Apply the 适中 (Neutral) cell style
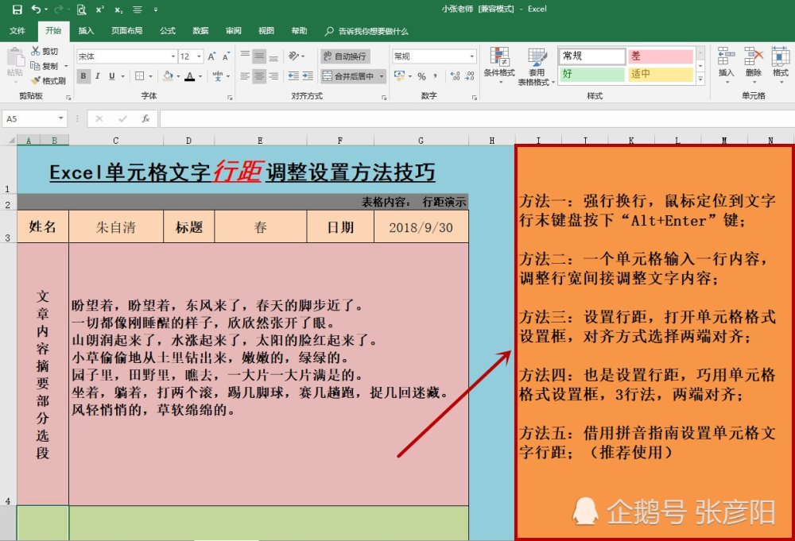Image resolution: width=795 pixels, height=541 pixels. point(660,74)
